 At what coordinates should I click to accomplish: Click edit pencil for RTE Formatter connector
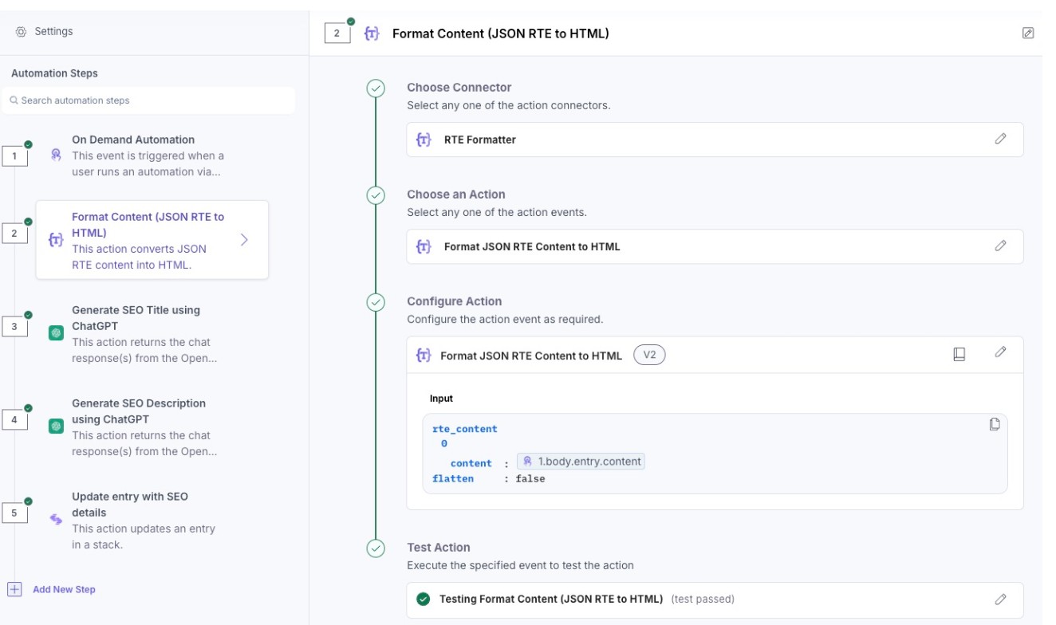click(1000, 139)
